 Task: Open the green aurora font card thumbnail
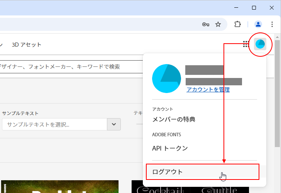[60, 186]
